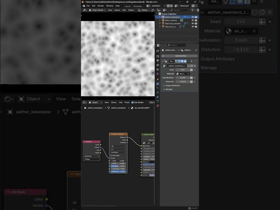Image resolution: width=280 pixels, height=210 pixels.
Task: Open the Edit menu
Action: click(93, 6)
